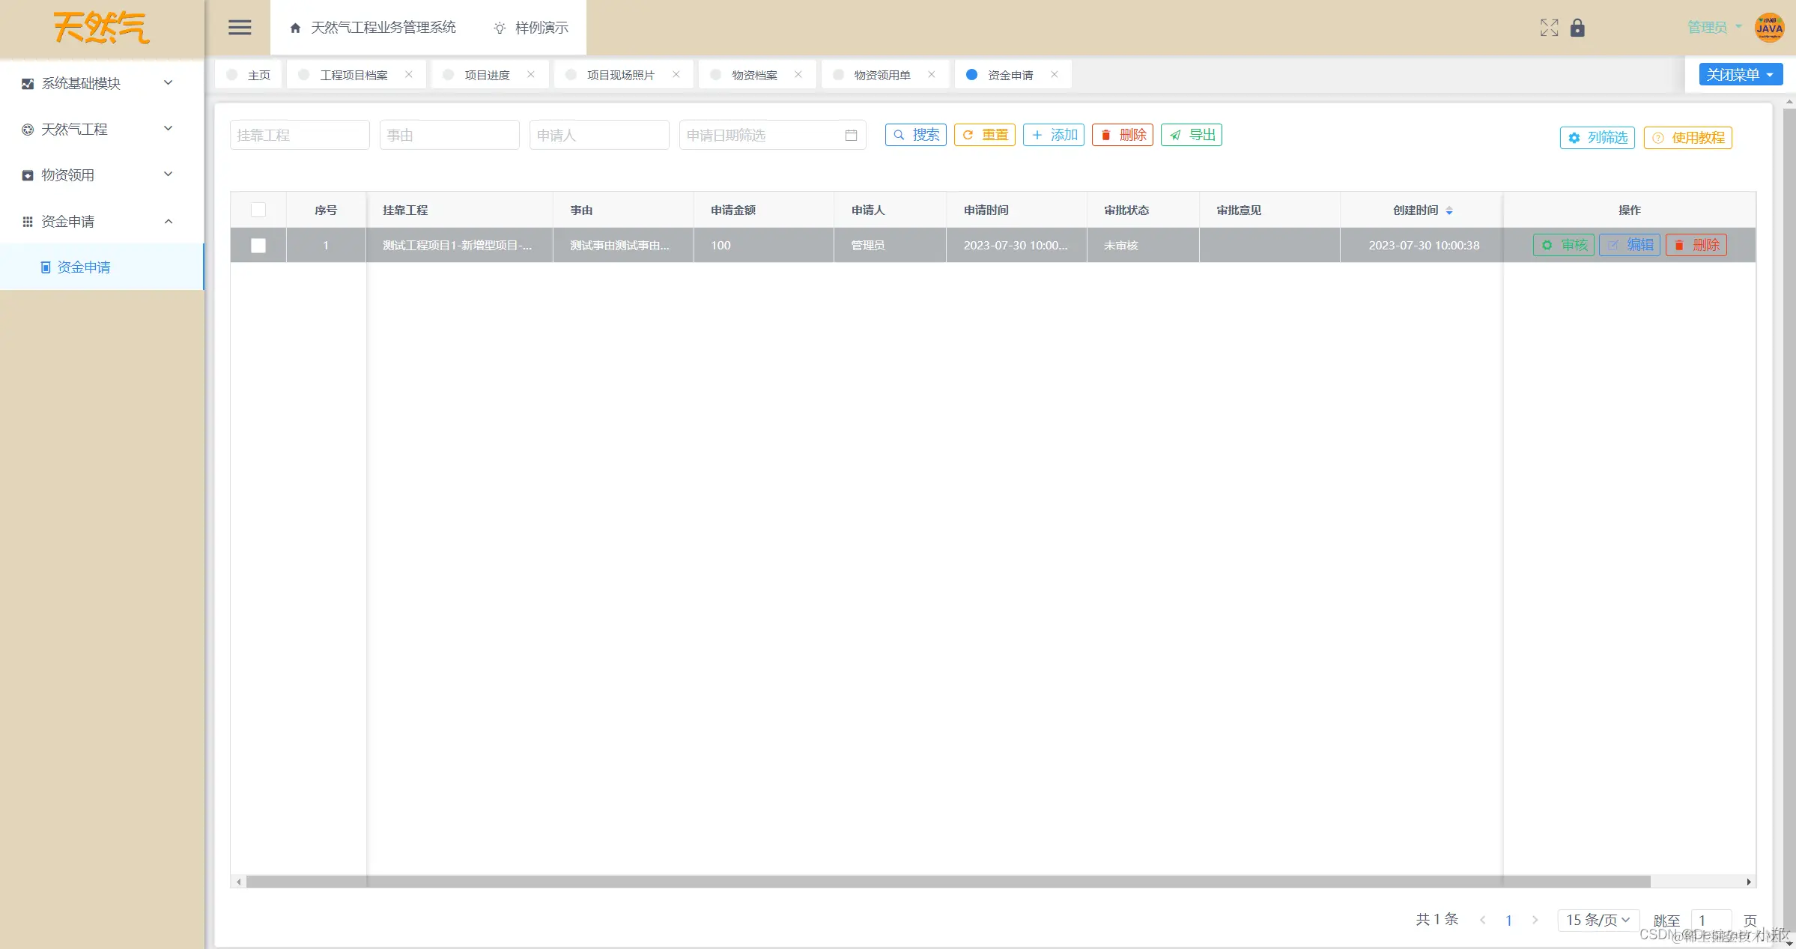Open calendar icon in 申请日期筛选 field
Image resolution: width=1796 pixels, height=949 pixels.
(851, 136)
